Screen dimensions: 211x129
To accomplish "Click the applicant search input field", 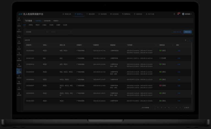I will [57, 32].
